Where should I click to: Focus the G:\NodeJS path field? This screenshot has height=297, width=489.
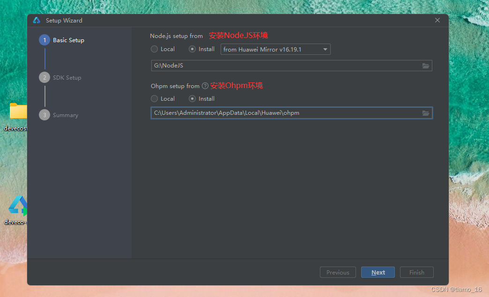coord(292,66)
